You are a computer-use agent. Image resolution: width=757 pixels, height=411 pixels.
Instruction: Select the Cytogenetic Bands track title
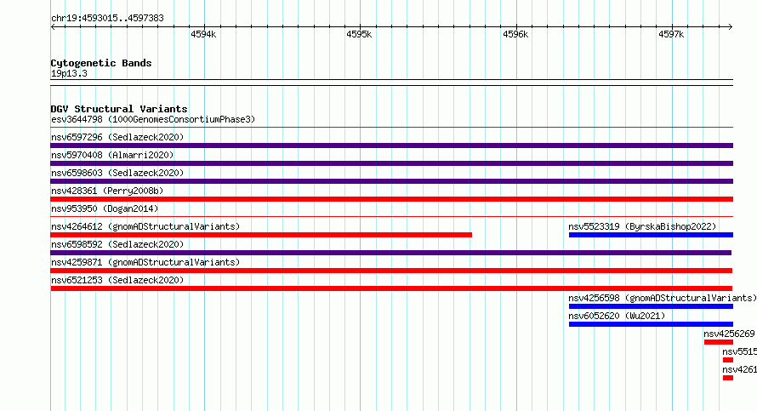coord(101,63)
